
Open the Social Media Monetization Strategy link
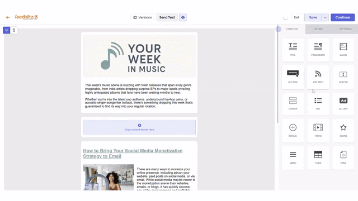[x=133, y=154]
